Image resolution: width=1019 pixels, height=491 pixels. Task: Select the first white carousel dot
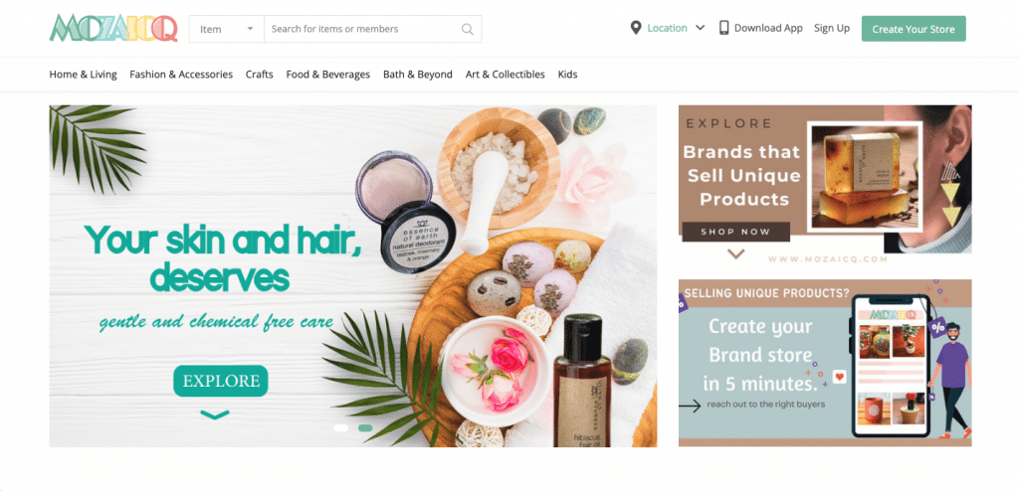coord(340,428)
